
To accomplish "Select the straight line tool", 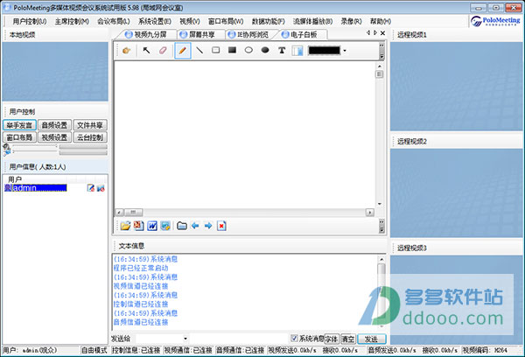I will coord(199,51).
